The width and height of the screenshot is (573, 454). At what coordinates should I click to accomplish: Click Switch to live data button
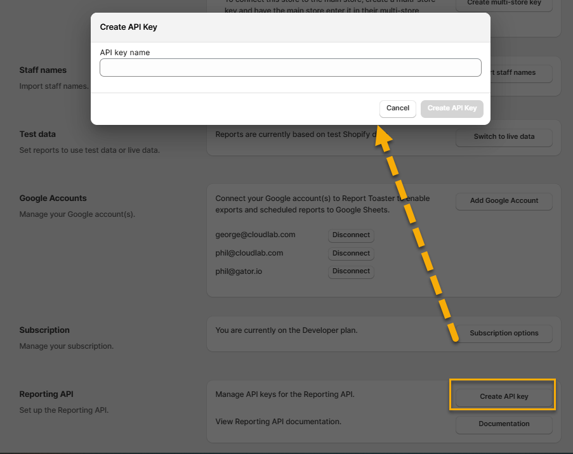tap(504, 137)
